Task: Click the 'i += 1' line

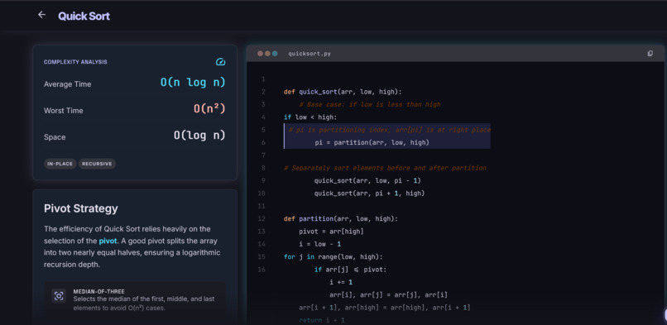Action: 341,282
